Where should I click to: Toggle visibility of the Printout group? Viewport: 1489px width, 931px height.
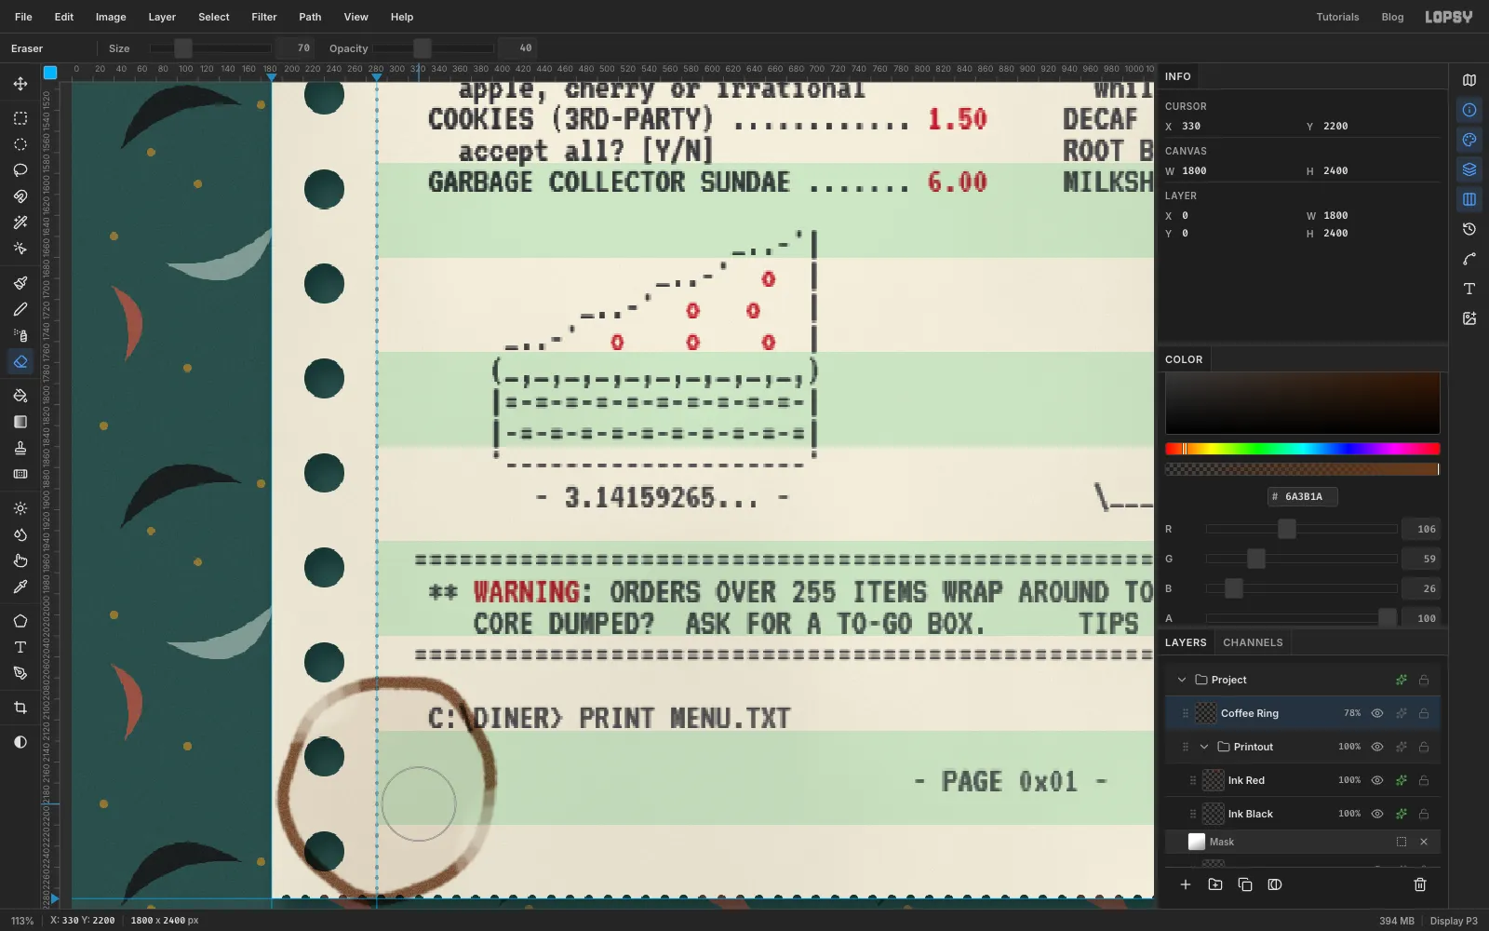tap(1377, 747)
